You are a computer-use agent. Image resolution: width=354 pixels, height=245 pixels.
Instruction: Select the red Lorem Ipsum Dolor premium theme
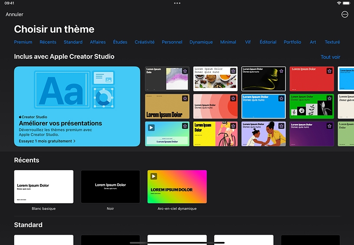tap(311, 79)
